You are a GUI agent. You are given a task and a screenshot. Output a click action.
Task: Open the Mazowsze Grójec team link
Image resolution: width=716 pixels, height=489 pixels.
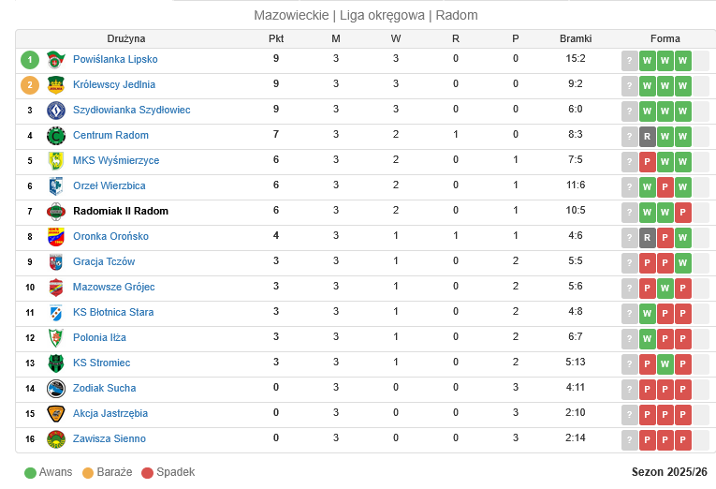tap(114, 288)
